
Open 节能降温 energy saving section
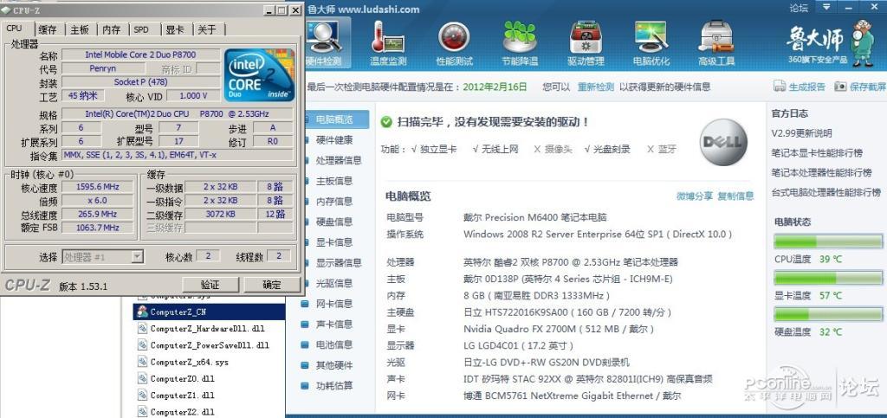[520, 43]
